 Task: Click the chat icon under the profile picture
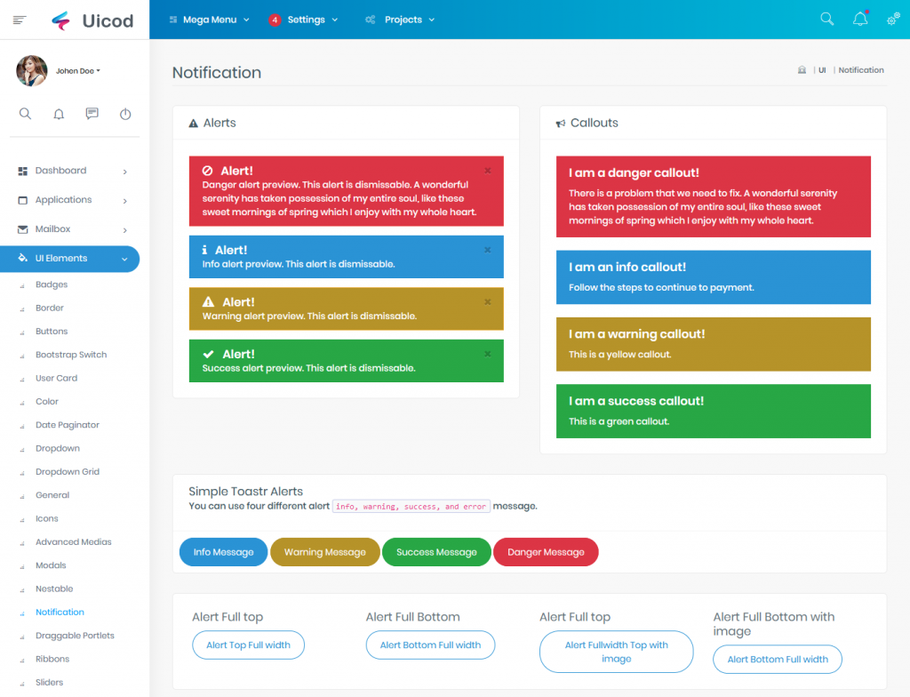[x=92, y=114]
